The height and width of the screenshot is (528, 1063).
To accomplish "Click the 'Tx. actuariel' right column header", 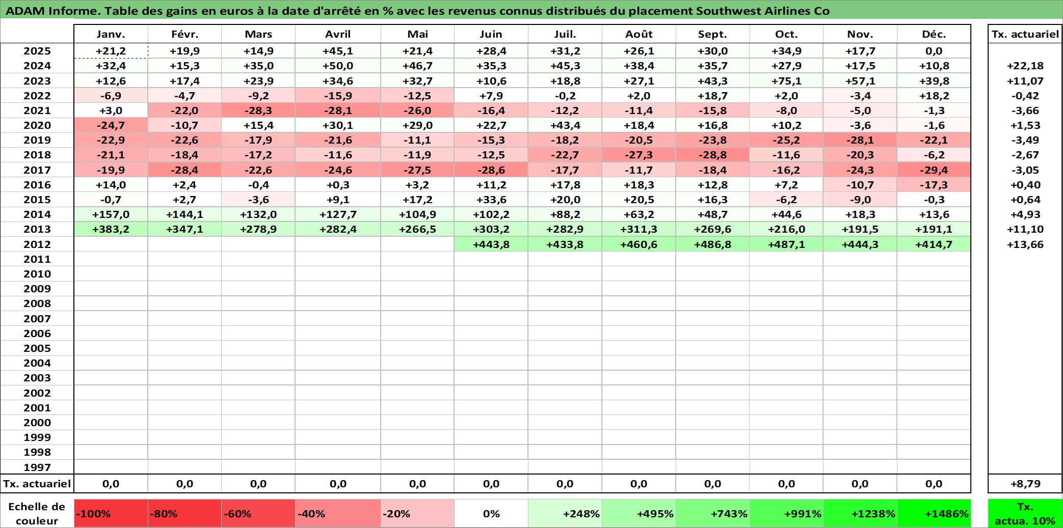I will pyautogui.click(x=1025, y=34).
